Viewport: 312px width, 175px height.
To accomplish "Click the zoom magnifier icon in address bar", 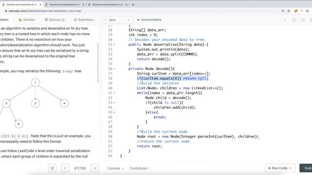I will 283,11.
